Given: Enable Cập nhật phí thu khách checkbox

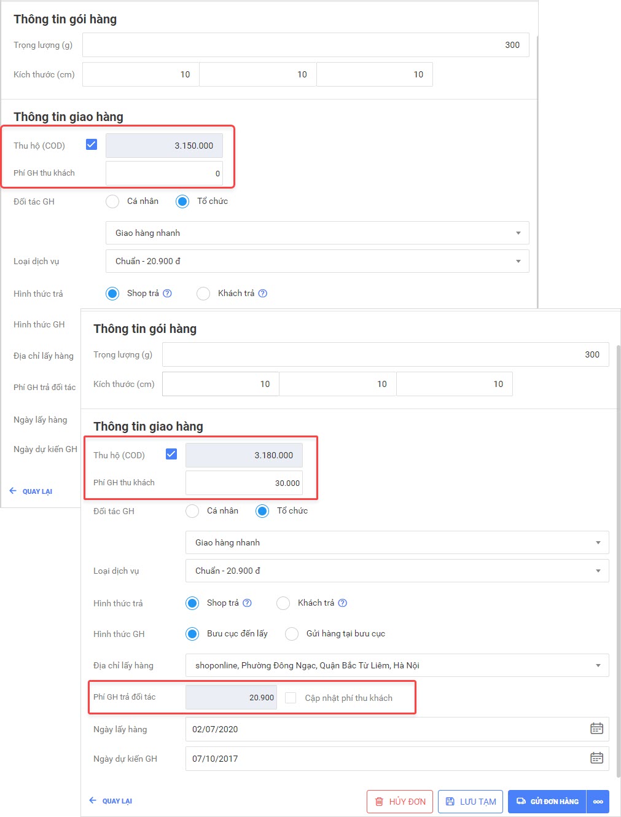Looking at the screenshot, I should pos(291,698).
